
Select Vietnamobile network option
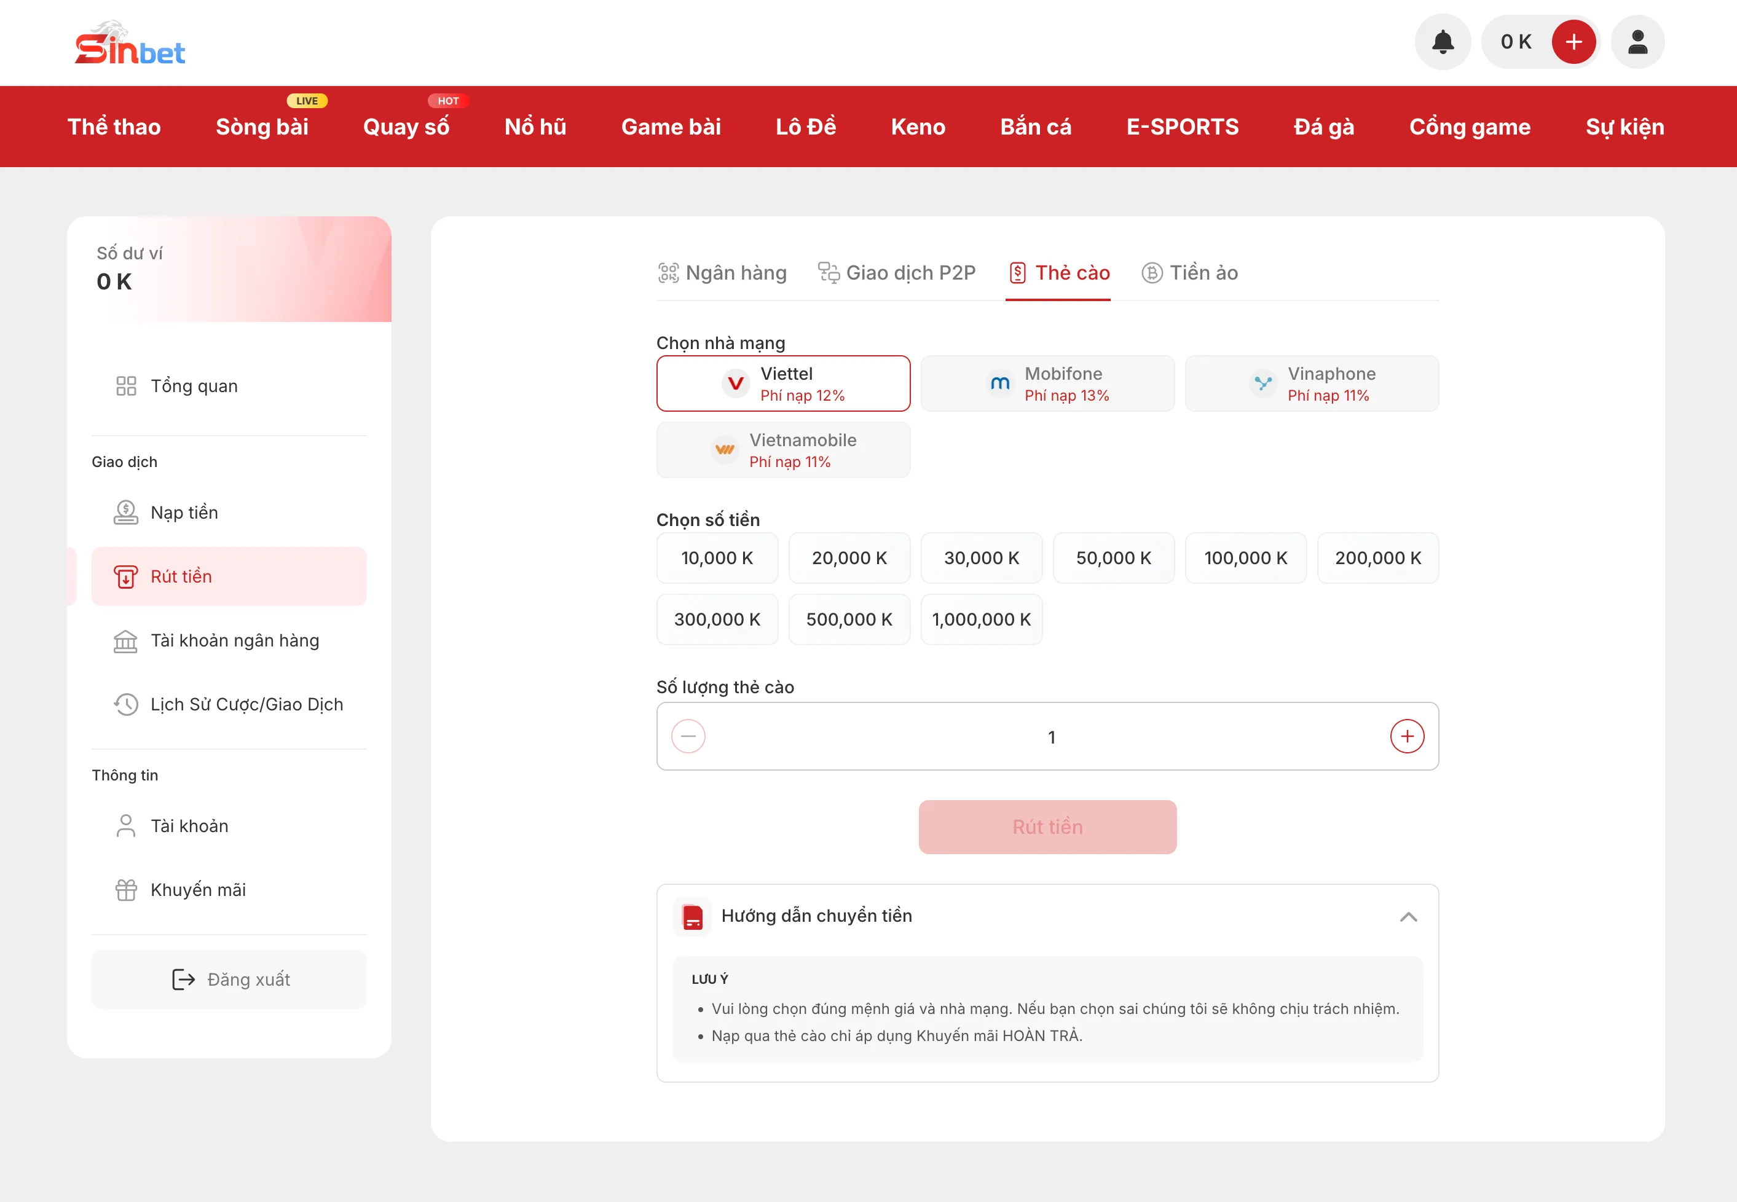(x=784, y=450)
